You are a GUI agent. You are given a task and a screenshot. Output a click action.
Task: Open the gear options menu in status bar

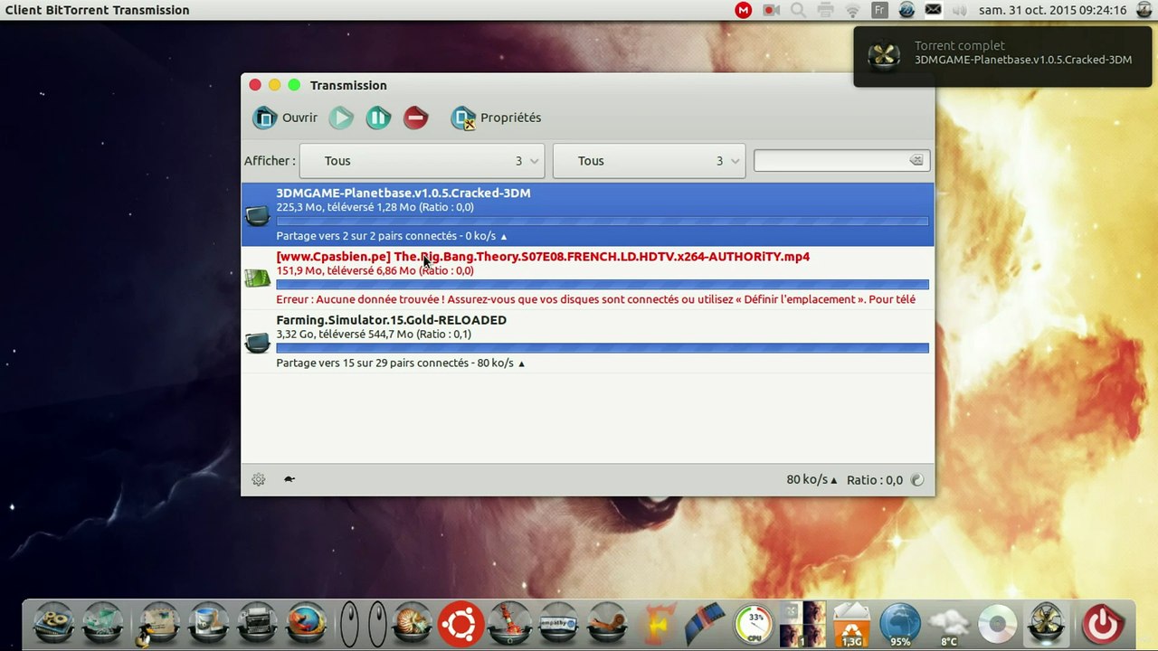[x=259, y=480]
